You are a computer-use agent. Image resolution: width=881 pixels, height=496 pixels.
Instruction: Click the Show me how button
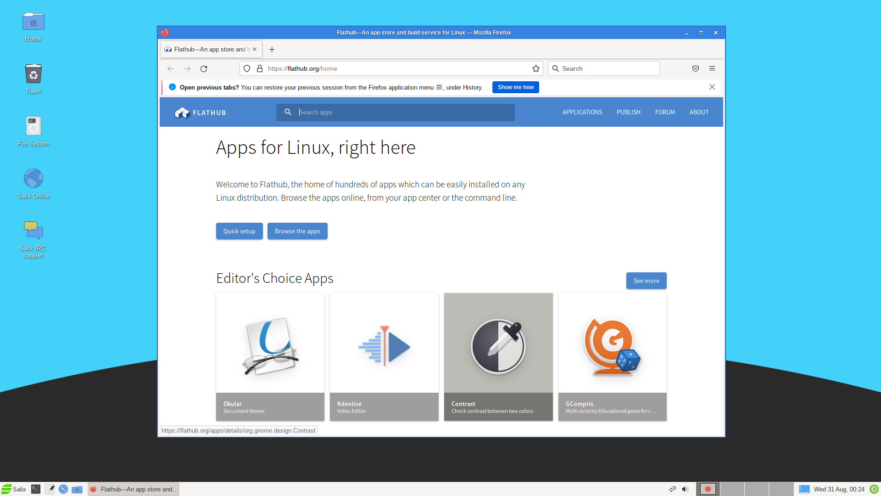516,87
